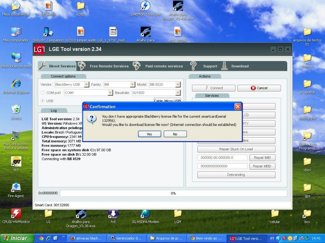Open Atalho para Dragon_V3.38.exe desktop icon
The width and height of the screenshot is (325, 243).
tap(80, 219)
